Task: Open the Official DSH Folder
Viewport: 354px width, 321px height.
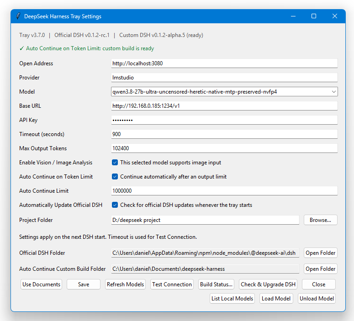Action: (320, 253)
